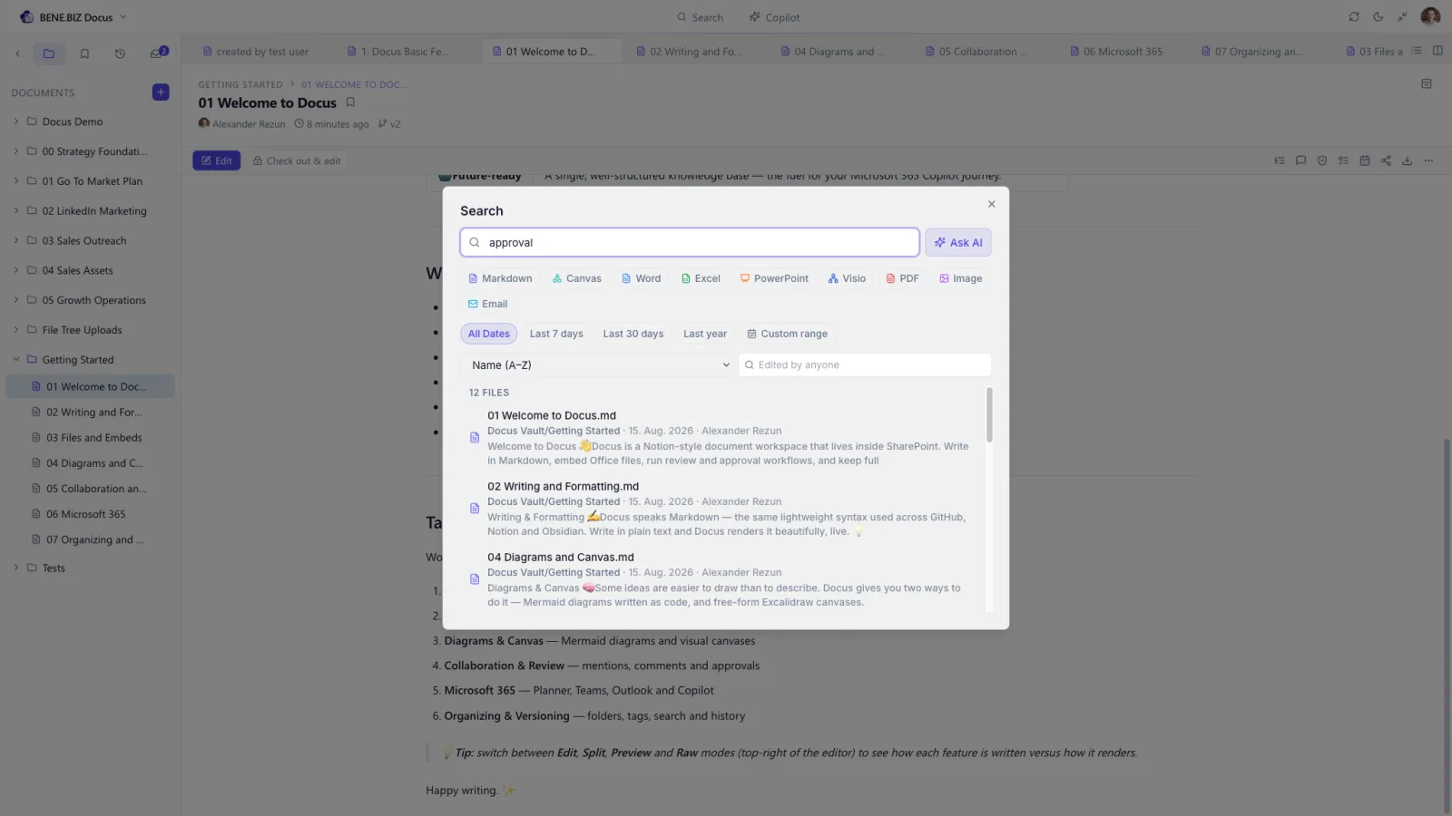The image size is (1452, 816).
Task: Click the sync refresh icon
Action: click(x=1354, y=17)
